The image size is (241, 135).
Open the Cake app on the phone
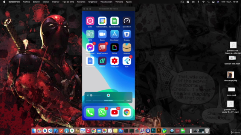pos(90,21)
